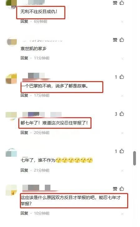Dismiss the comment posted 21分钟前
The height and width of the screenshot is (227, 140).
pos(122,171)
